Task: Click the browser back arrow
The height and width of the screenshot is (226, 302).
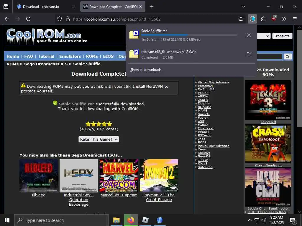Action: coord(7,19)
